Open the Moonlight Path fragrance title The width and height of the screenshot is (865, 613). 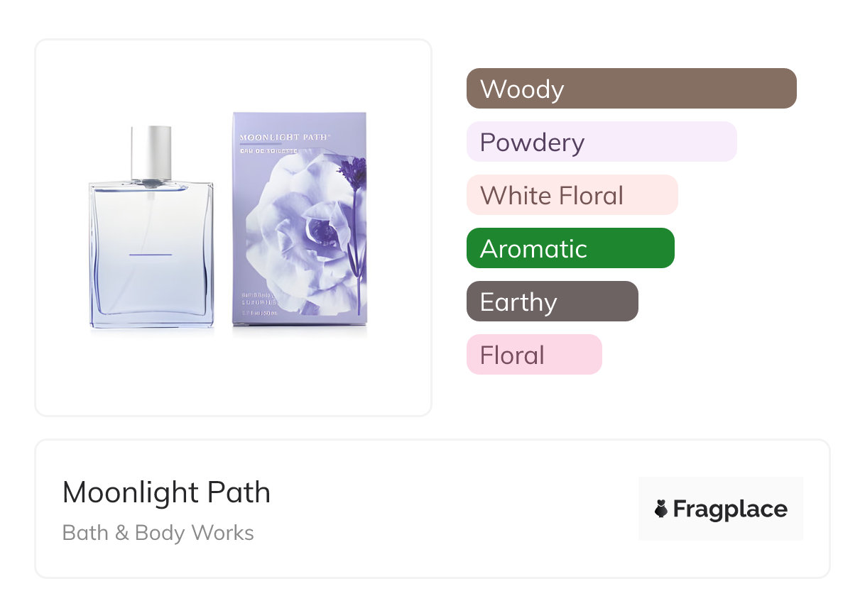166,492
